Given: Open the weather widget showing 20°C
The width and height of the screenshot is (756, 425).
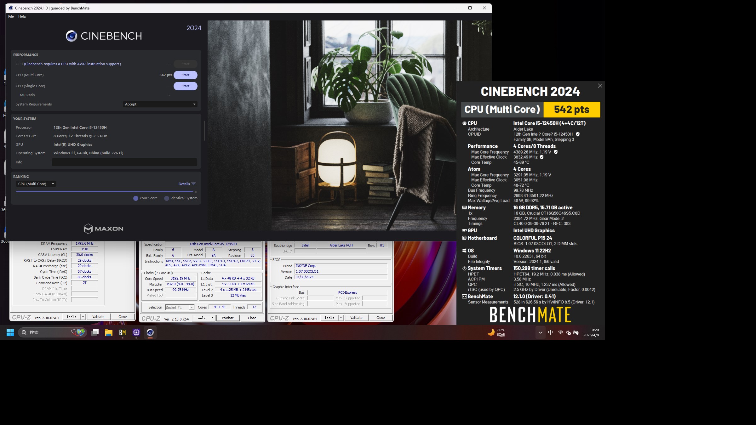Looking at the screenshot, I should [x=496, y=332].
